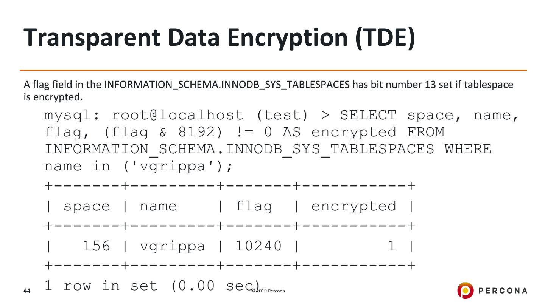Click the "name" column header

tap(158, 206)
